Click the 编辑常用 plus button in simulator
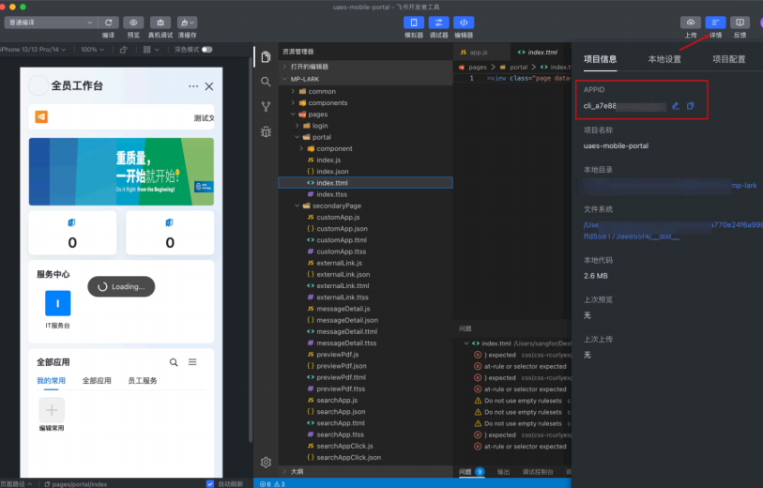Screen dimensions: 763x488 tap(52, 410)
